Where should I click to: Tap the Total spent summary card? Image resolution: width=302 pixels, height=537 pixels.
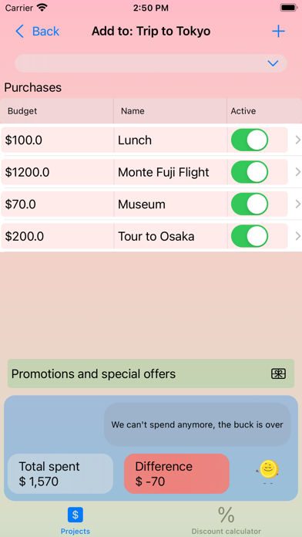(x=60, y=474)
